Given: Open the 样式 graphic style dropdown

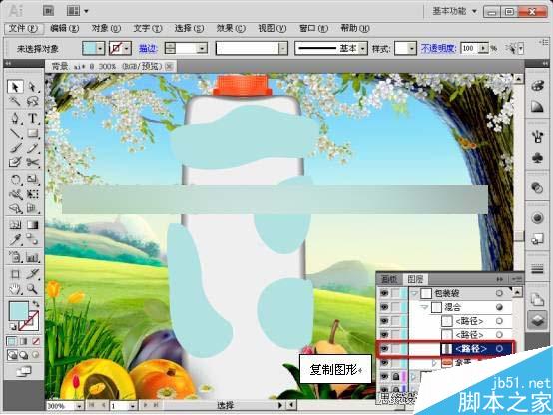Looking at the screenshot, I should 412,48.
